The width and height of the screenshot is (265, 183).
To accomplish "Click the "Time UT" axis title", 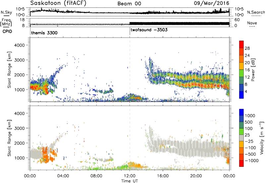I will coord(130,181).
